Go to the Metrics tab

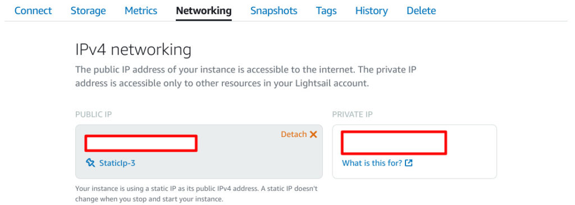(141, 11)
